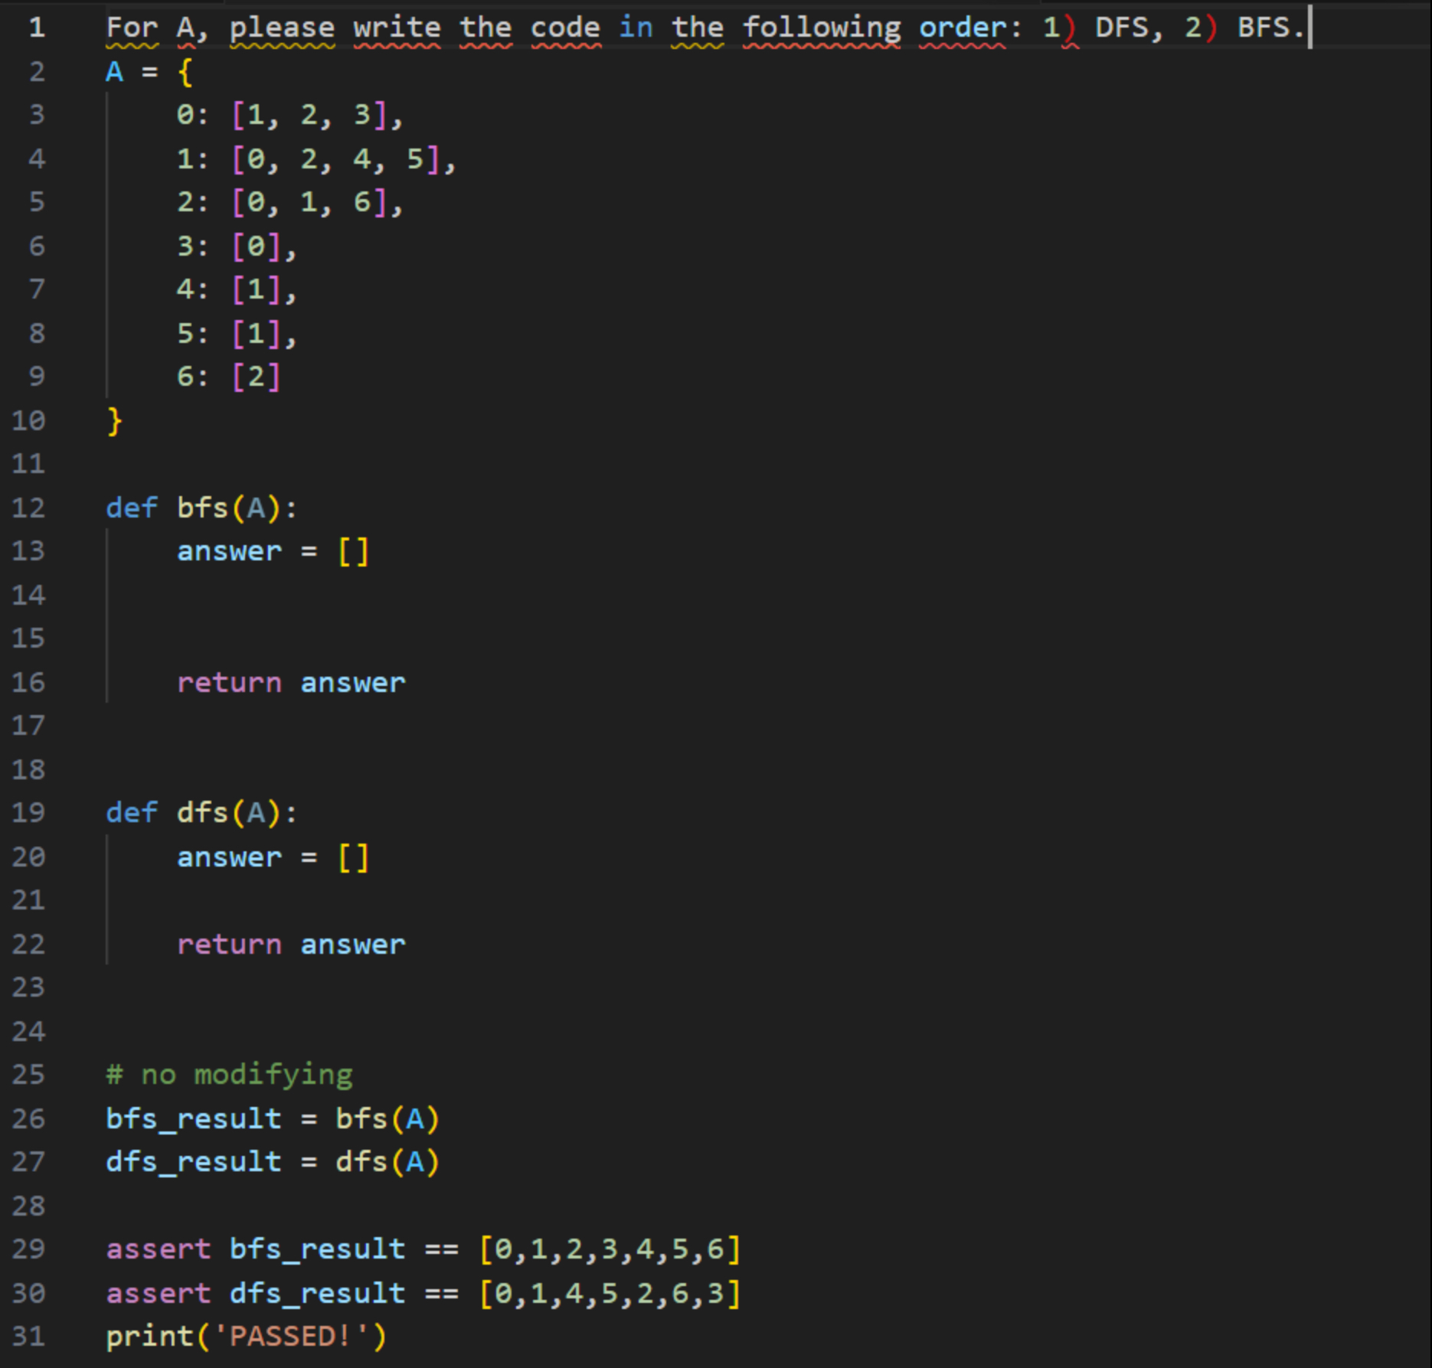Click line number 1 in the gutter
This screenshot has width=1432, height=1368.
pyautogui.click(x=34, y=28)
